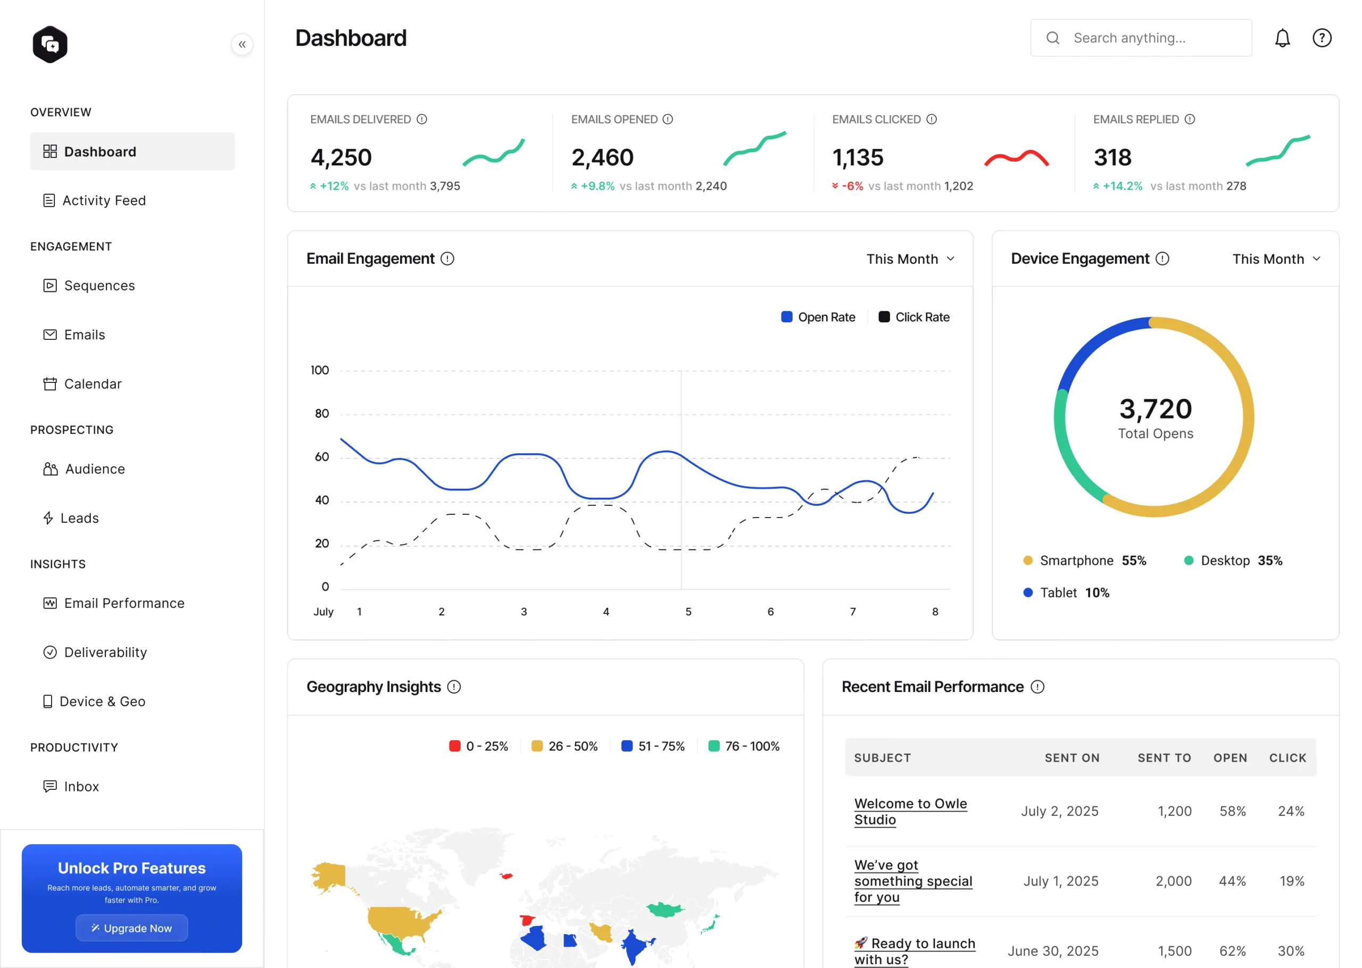Open Activity Feed in sidebar
1362x968 pixels.
pos(104,201)
